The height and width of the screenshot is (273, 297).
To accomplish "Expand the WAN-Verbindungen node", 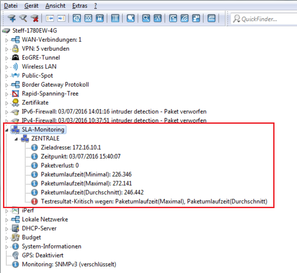I will click(x=6, y=40).
